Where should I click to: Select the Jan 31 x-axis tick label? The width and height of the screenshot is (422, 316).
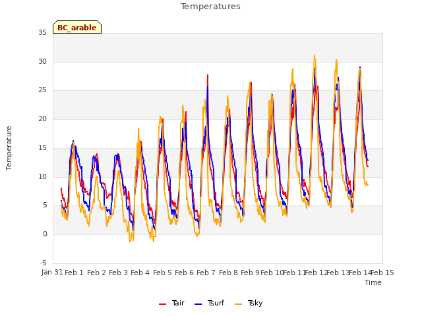pos(52,272)
